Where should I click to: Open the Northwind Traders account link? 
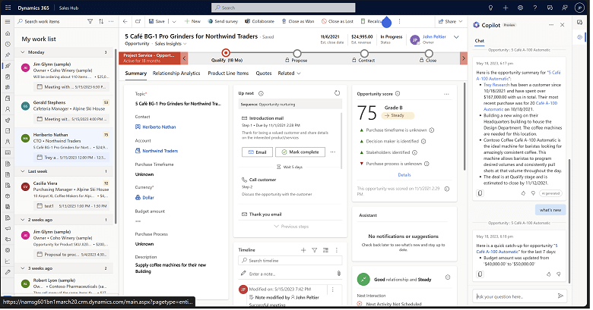pyautogui.click(x=160, y=151)
